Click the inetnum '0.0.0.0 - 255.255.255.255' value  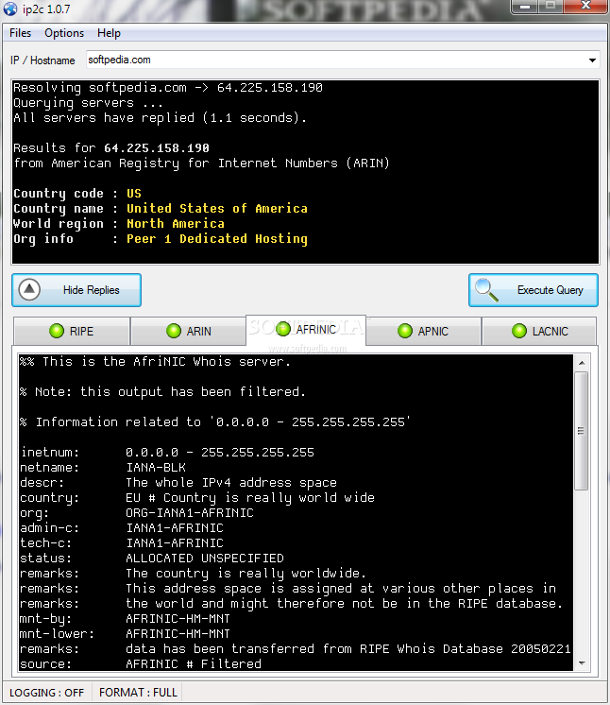click(x=220, y=453)
